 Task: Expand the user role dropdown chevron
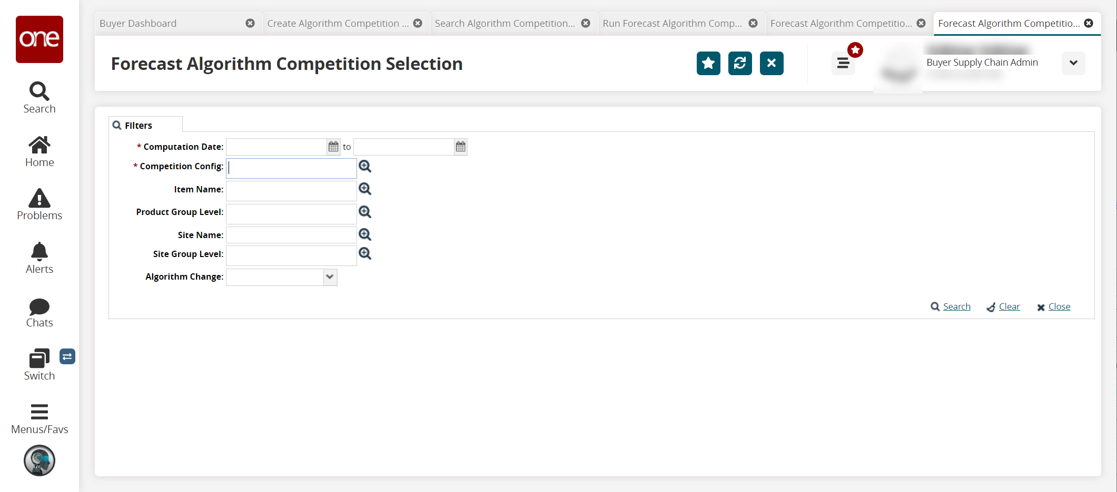(x=1073, y=63)
